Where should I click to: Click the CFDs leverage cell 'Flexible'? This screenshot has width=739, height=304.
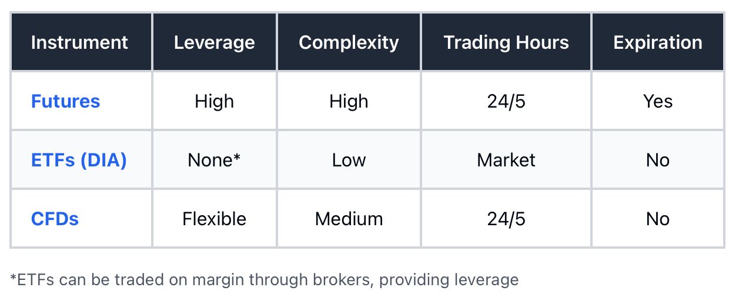point(215,219)
